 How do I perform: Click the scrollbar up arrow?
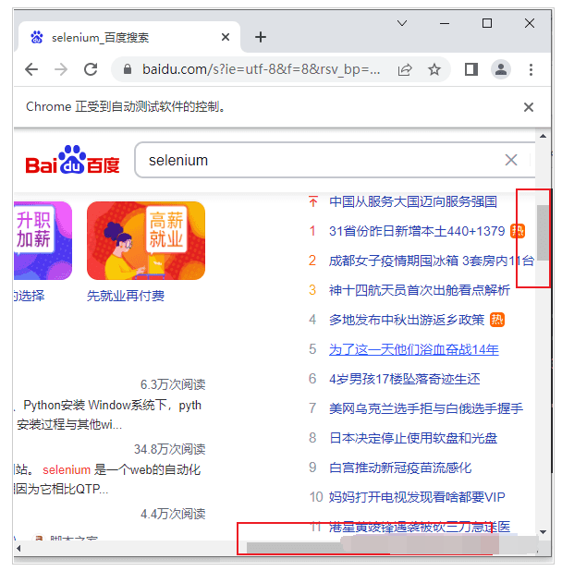pyautogui.click(x=543, y=136)
